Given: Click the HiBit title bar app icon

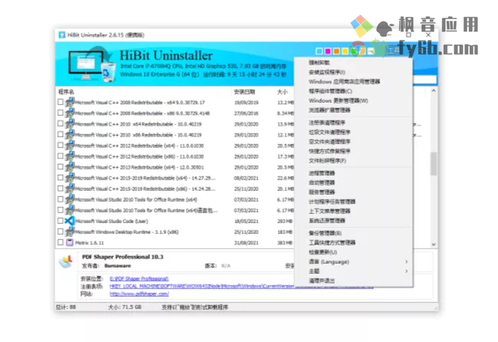Looking at the screenshot, I should tap(62, 35).
